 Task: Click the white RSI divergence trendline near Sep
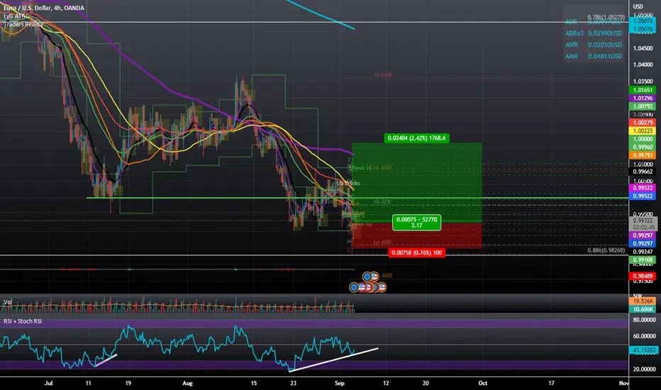333,360
